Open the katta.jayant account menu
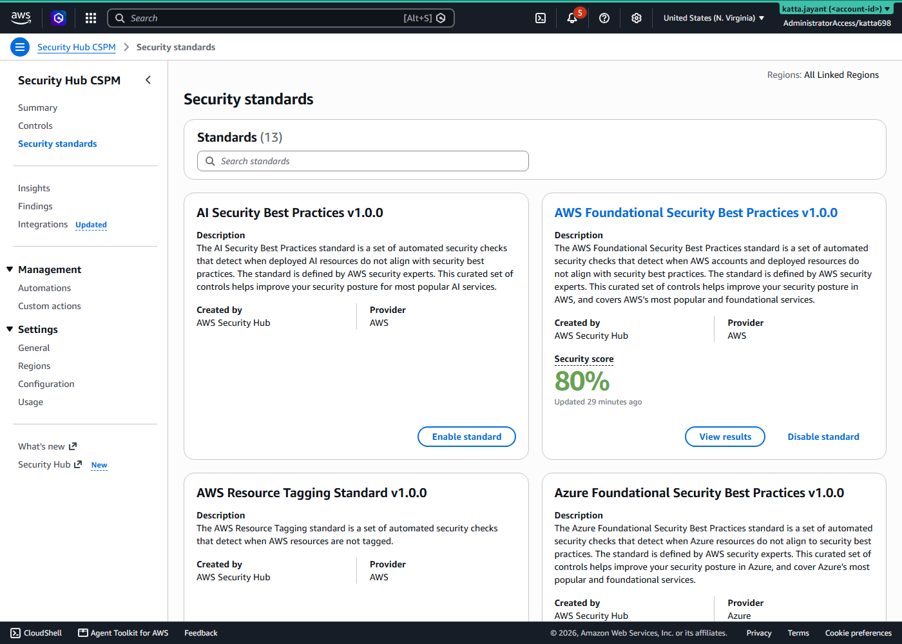Image resolution: width=902 pixels, height=644 pixels. pos(836,9)
